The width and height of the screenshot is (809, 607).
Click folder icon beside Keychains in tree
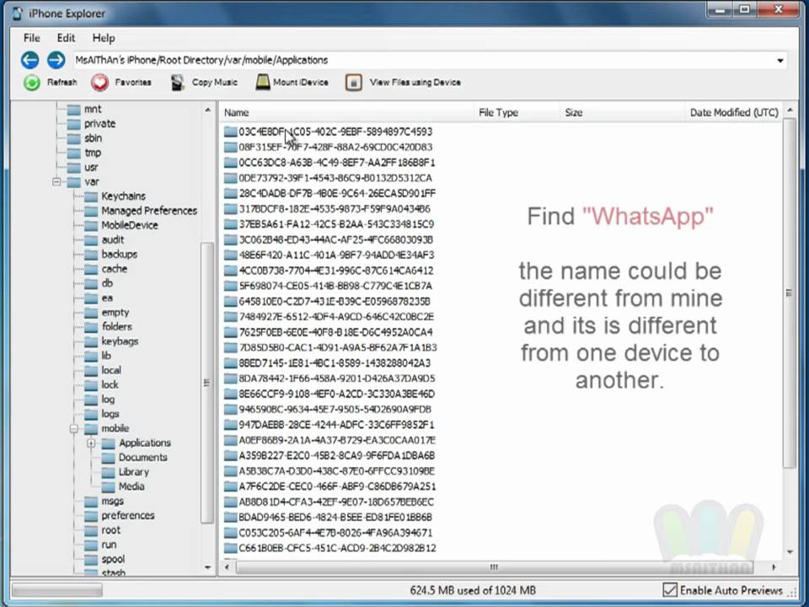pyautogui.click(x=91, y=196)
